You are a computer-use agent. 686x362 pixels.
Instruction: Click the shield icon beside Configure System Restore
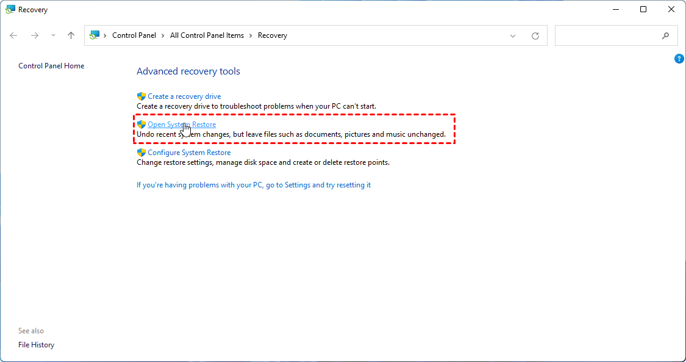point(141,153)
